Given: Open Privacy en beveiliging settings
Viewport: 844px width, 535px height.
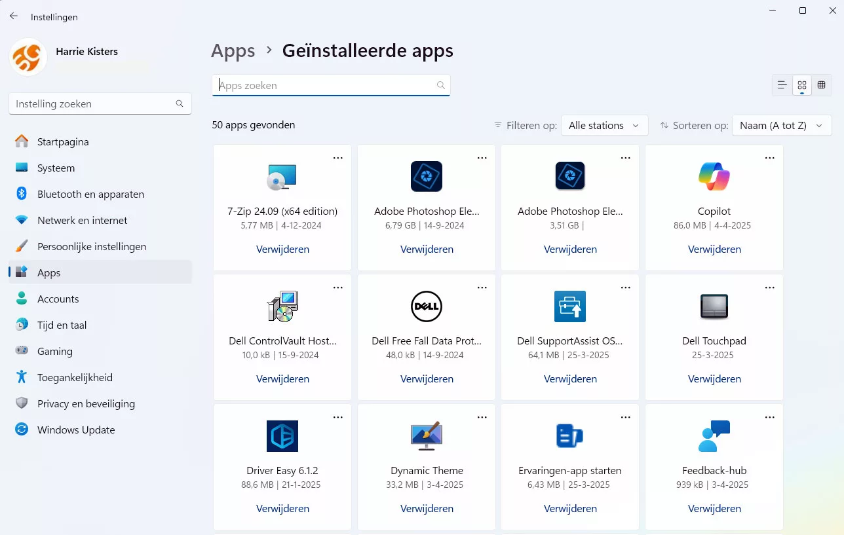Looking at the screenshot, I should (x=100, y=403).
